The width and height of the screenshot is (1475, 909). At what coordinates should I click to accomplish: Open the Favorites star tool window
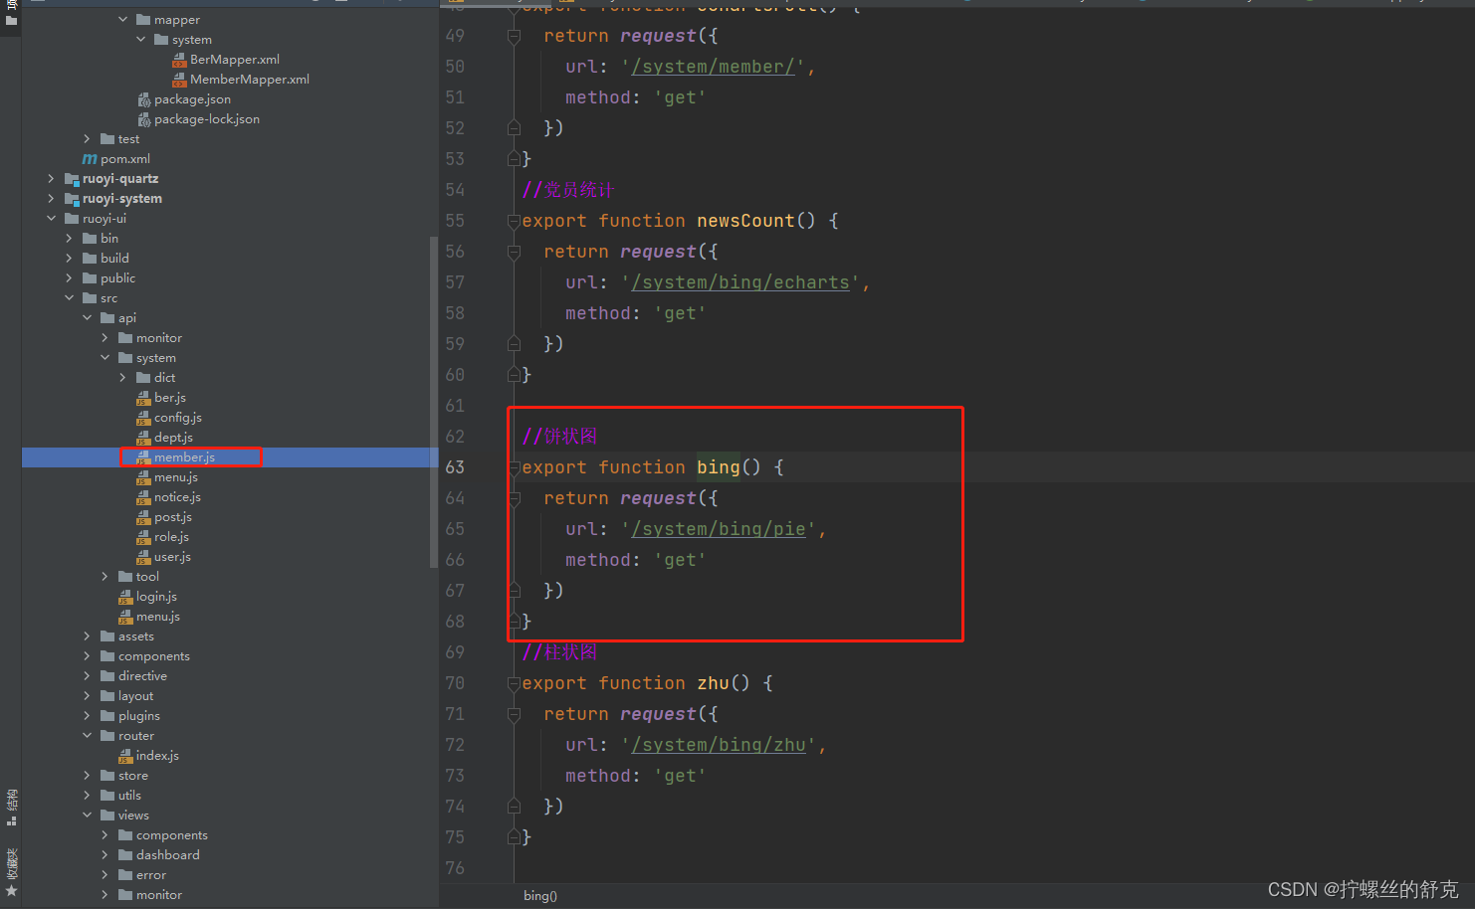pos(11,891)
